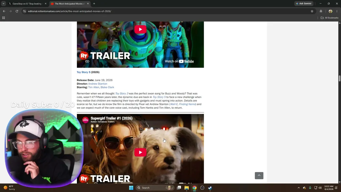Viewport: 341px width, 192px height.
Task: Expand the tab search dropdown
Action: pos(3,4)
